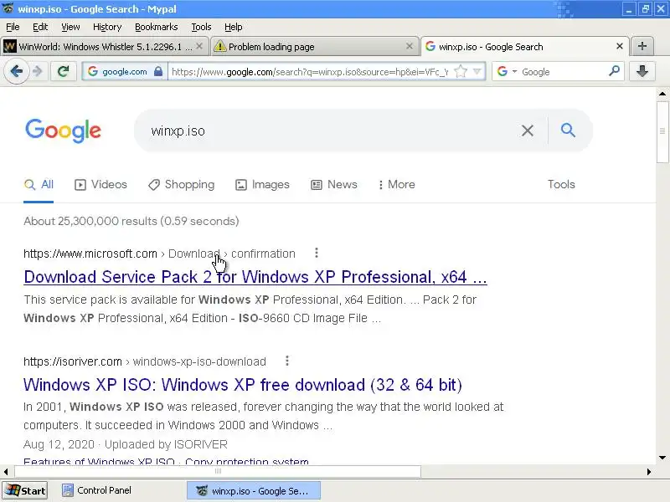Switch to News results
Image resolution: width=670 pixels, height=502 pixels.
[x=333, y=184]
